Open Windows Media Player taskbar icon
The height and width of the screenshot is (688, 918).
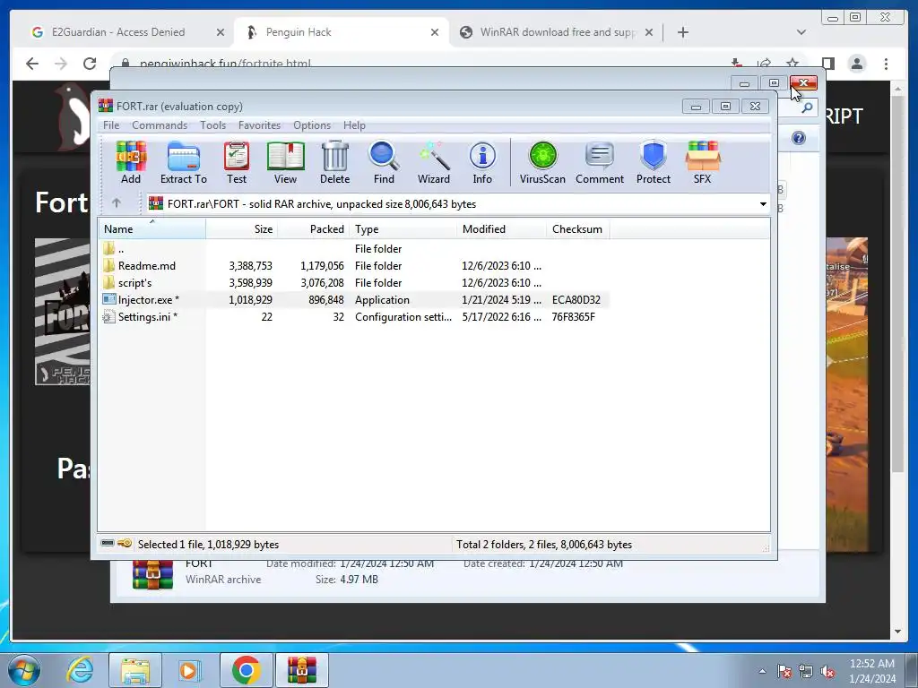click(x=188, y=670)
